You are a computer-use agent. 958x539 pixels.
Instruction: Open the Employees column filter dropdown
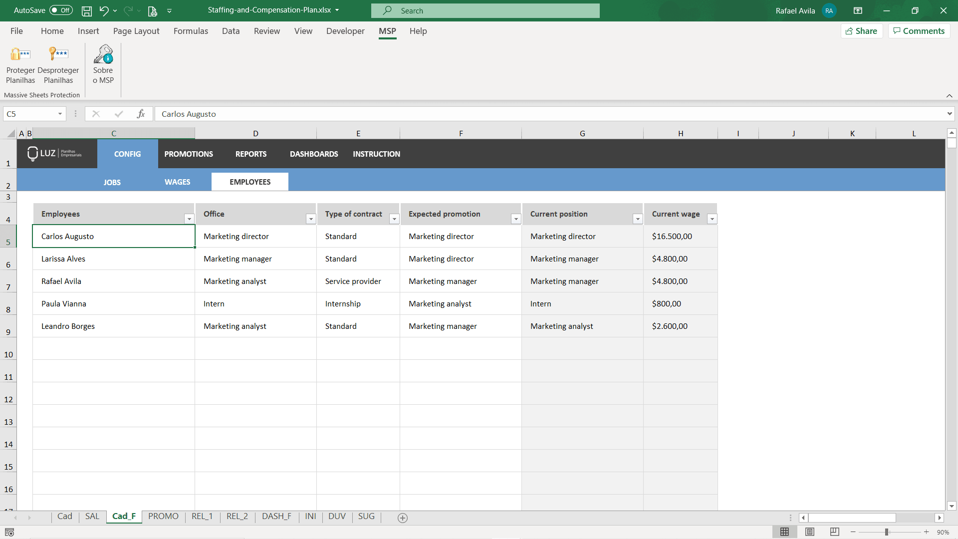pos(189,219)
